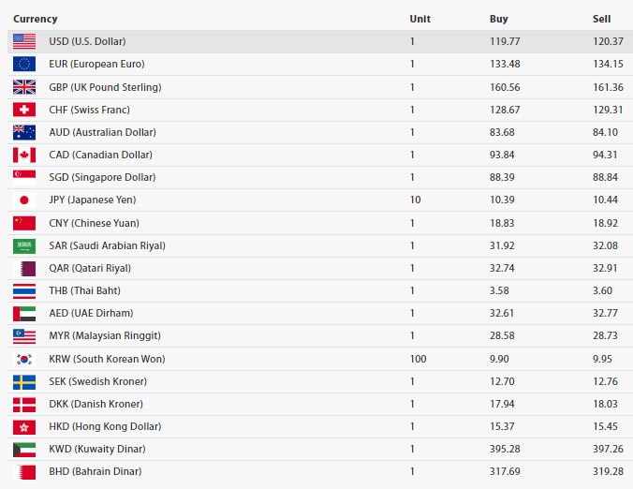Click the Kuwait flag icon
Screen dimensions: 633x489
[x=24, y=449]
